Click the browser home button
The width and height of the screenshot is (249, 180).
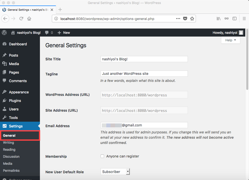coord(29,19)
